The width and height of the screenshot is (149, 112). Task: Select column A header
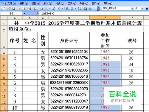point(15,18)
